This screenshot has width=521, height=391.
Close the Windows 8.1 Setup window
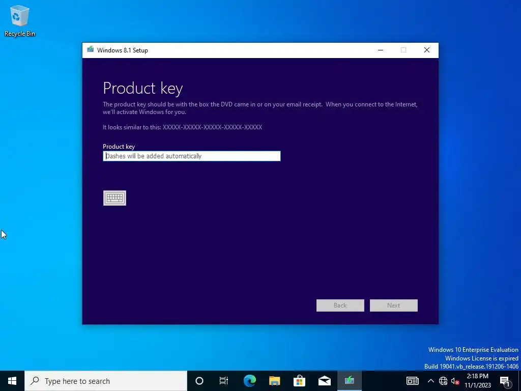(427, 50)
